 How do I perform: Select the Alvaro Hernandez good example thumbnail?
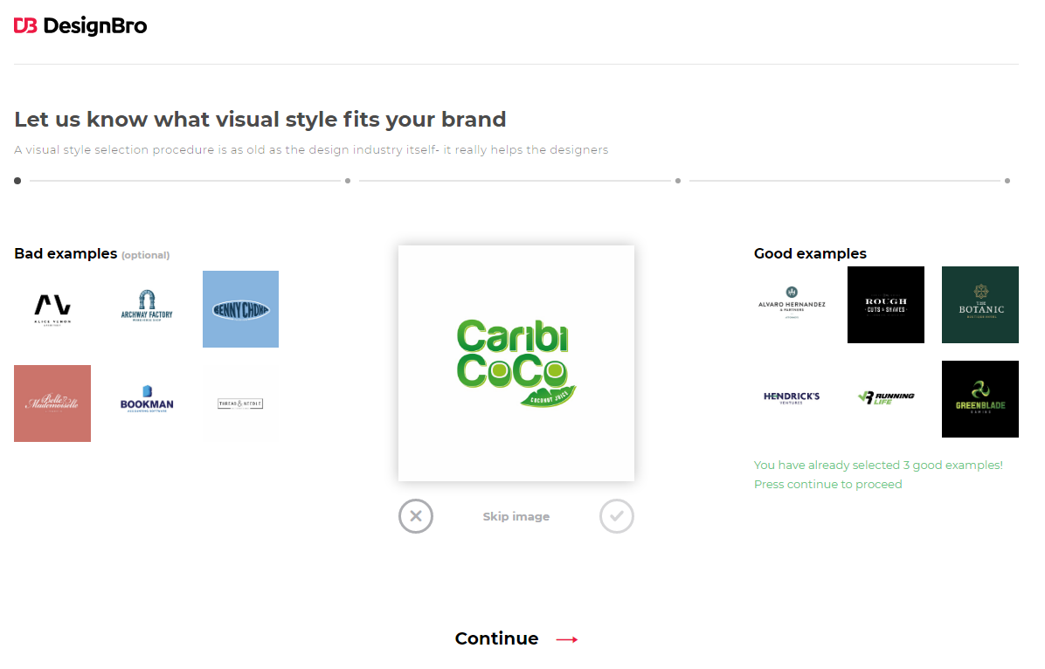click(792, 305)
